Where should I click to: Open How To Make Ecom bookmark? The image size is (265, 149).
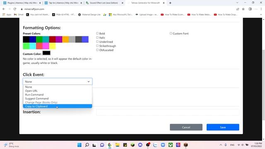point(173,14)
